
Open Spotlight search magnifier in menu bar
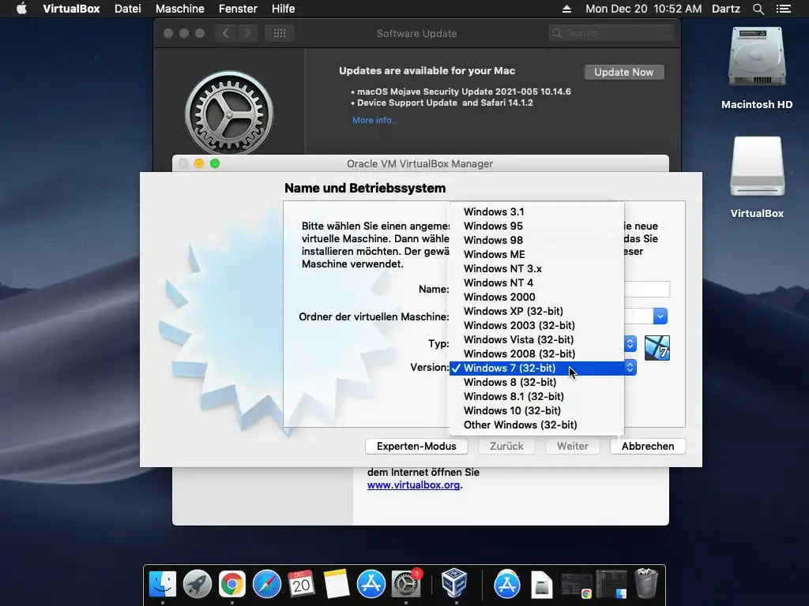point(758,9)
